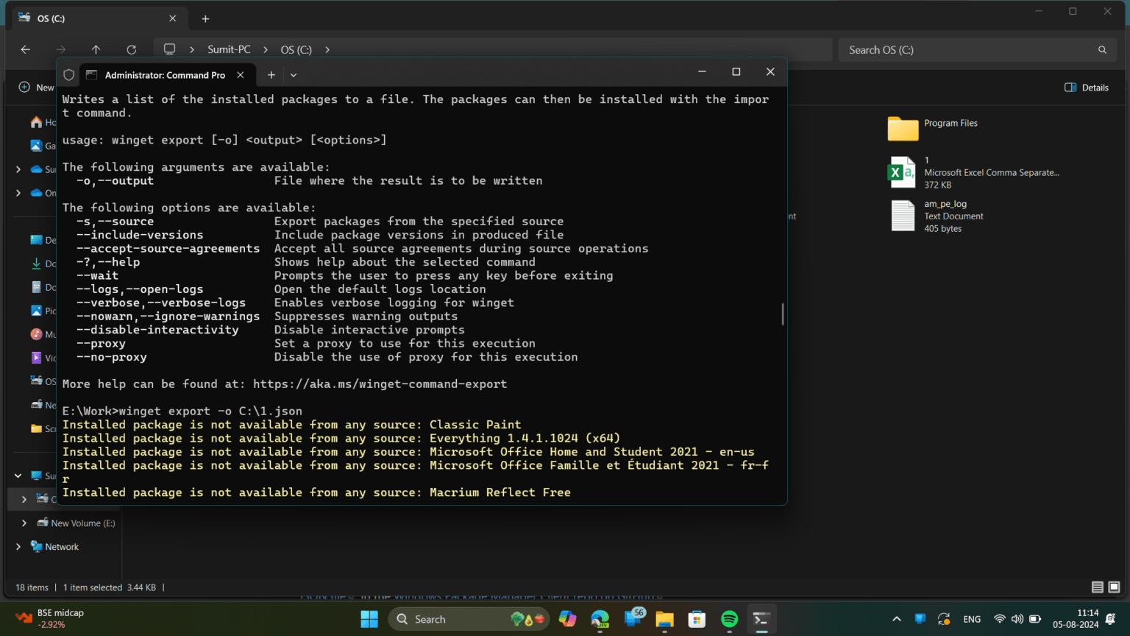The image size is (1130, 636).
Task: Toggle the Details pane in File Explorer
Action: tap(1087, 87)
